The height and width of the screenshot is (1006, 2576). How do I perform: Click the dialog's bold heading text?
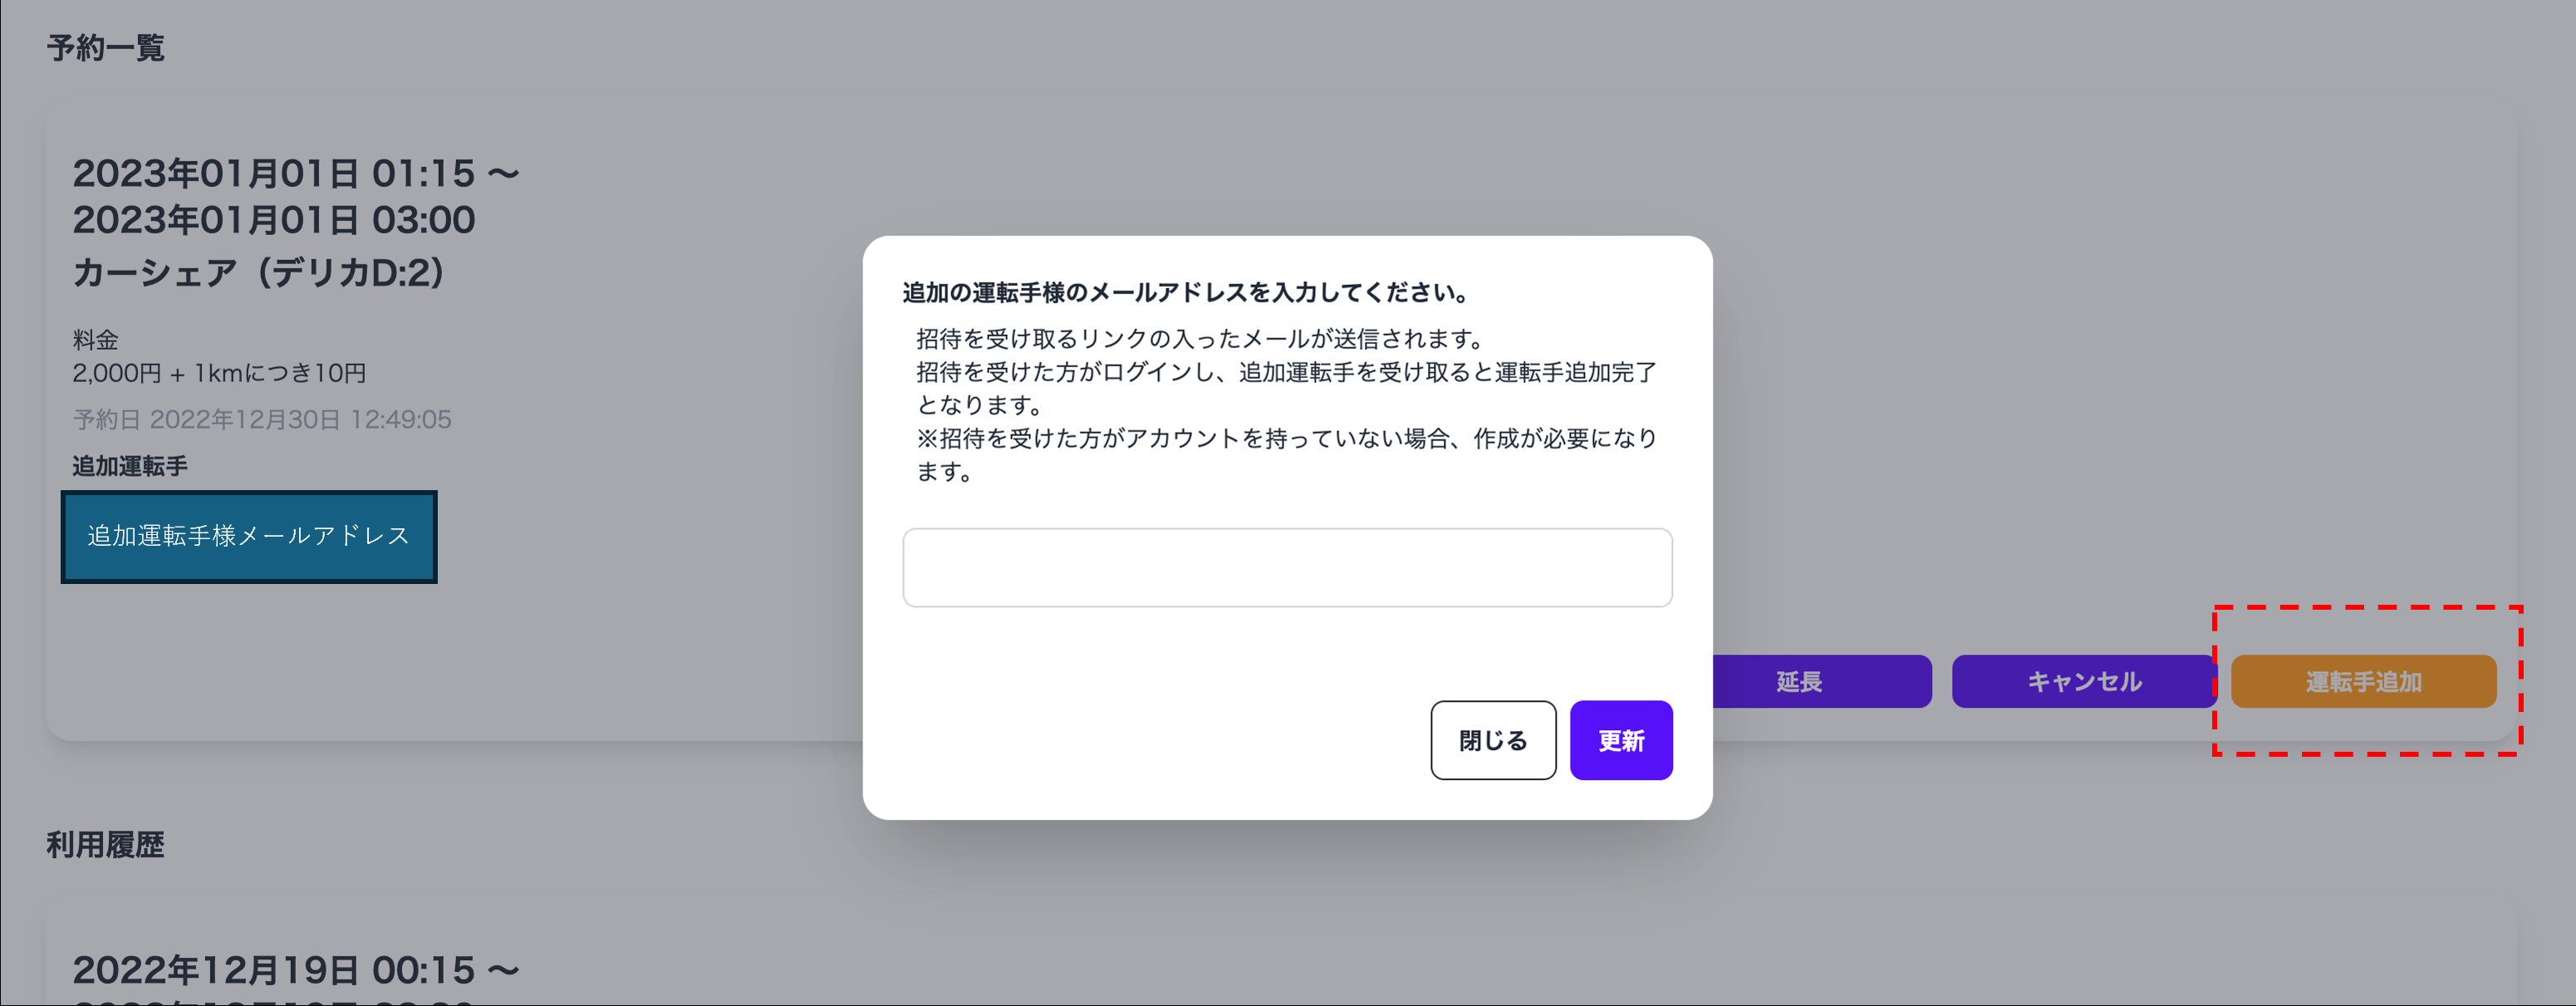(1186, 292)
